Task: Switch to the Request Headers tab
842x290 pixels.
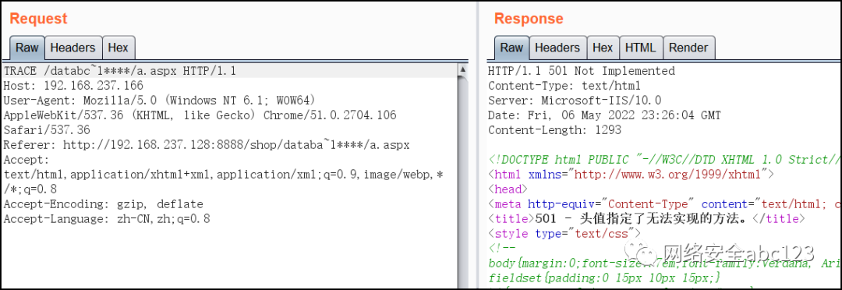Action: [x=73, y=48]
